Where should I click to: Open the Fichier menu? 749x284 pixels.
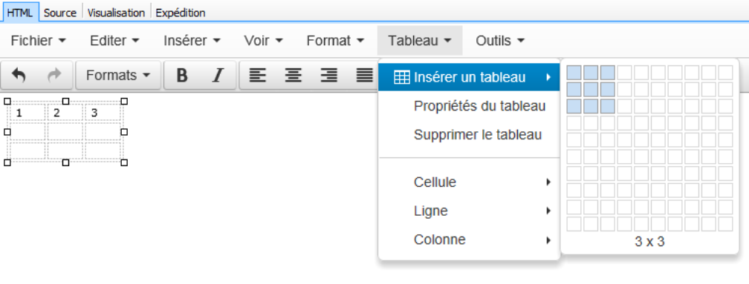pos(38,41)
